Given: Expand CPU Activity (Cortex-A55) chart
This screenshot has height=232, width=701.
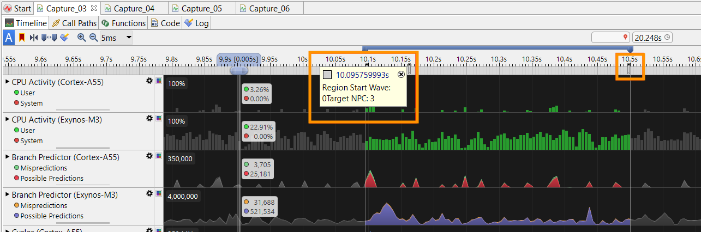Looking at the screenshot, I should (7, 82).
